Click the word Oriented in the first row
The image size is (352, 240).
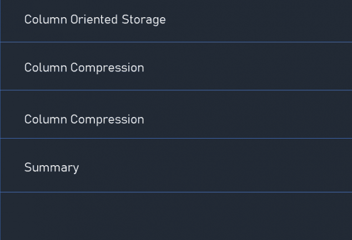[x=94, y=19]
